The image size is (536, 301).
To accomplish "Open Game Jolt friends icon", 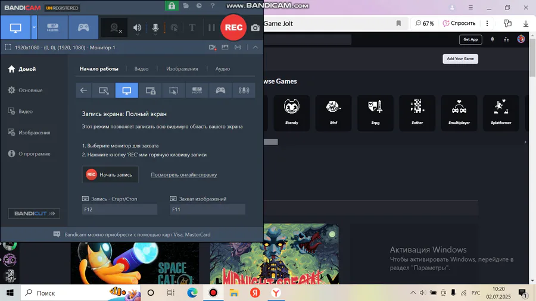I will point(506,39).
